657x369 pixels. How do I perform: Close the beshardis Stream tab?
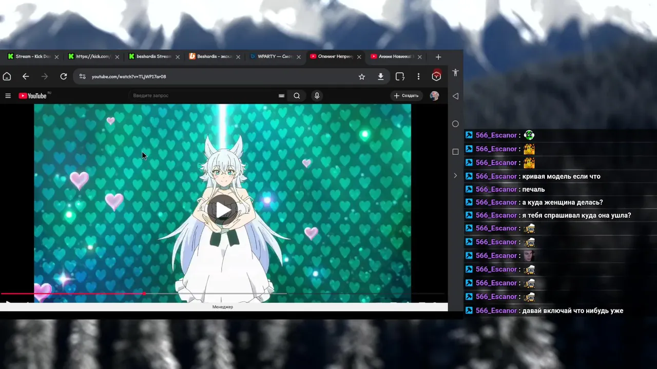tap(178, 57)
